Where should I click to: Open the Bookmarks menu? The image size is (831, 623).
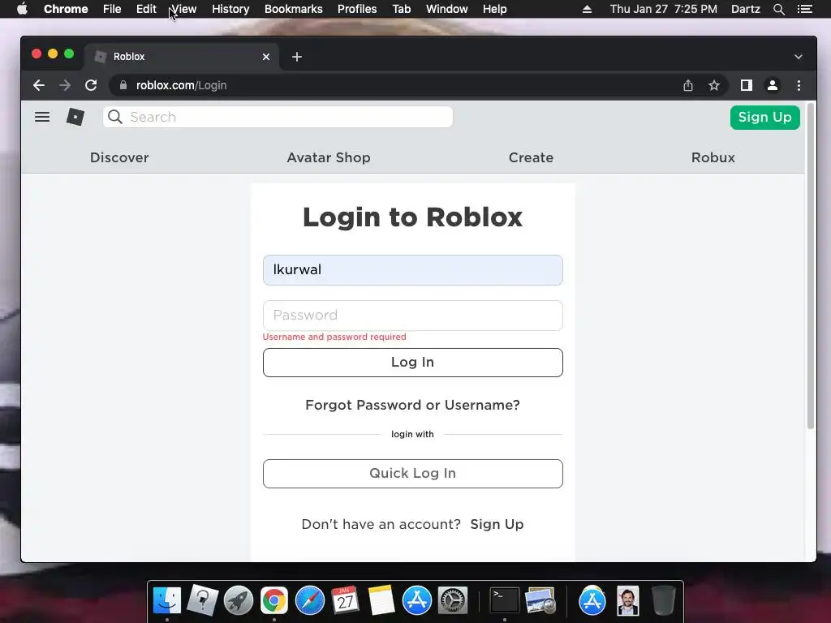[x=293, y=9]
